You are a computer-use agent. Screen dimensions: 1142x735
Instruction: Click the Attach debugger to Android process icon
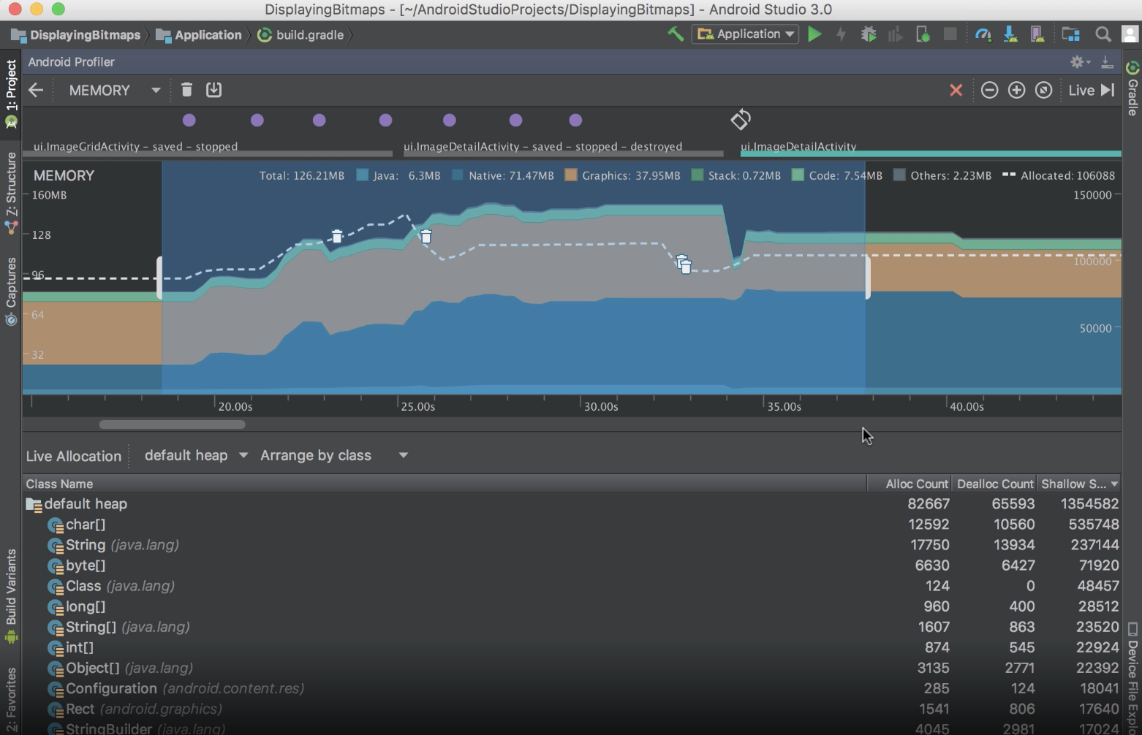pos(923,34)
